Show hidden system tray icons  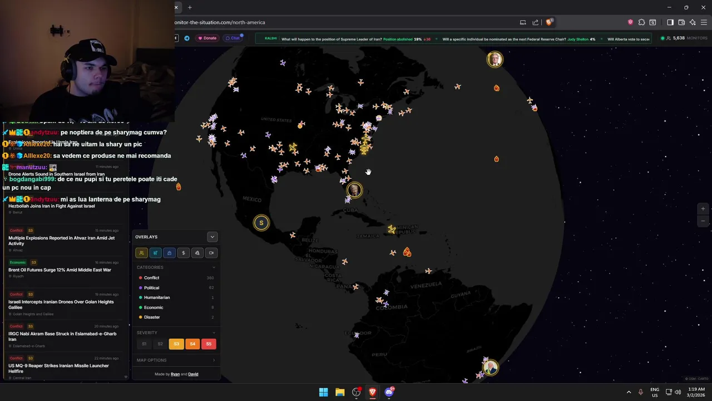coord(629,392)
